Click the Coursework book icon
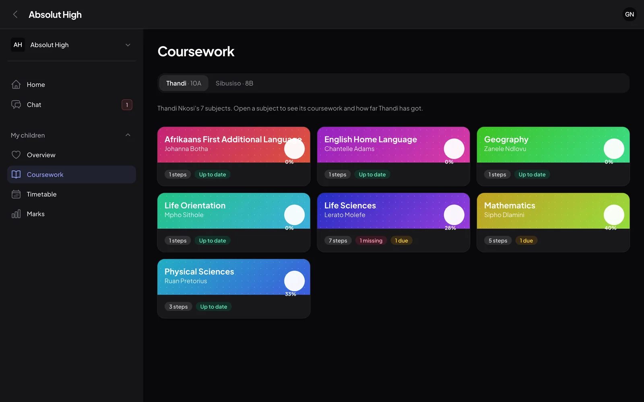 tap(16, 174)
